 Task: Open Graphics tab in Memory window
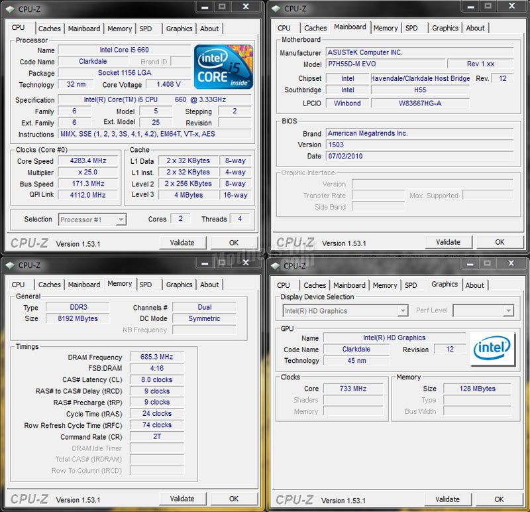coord(179,285)
